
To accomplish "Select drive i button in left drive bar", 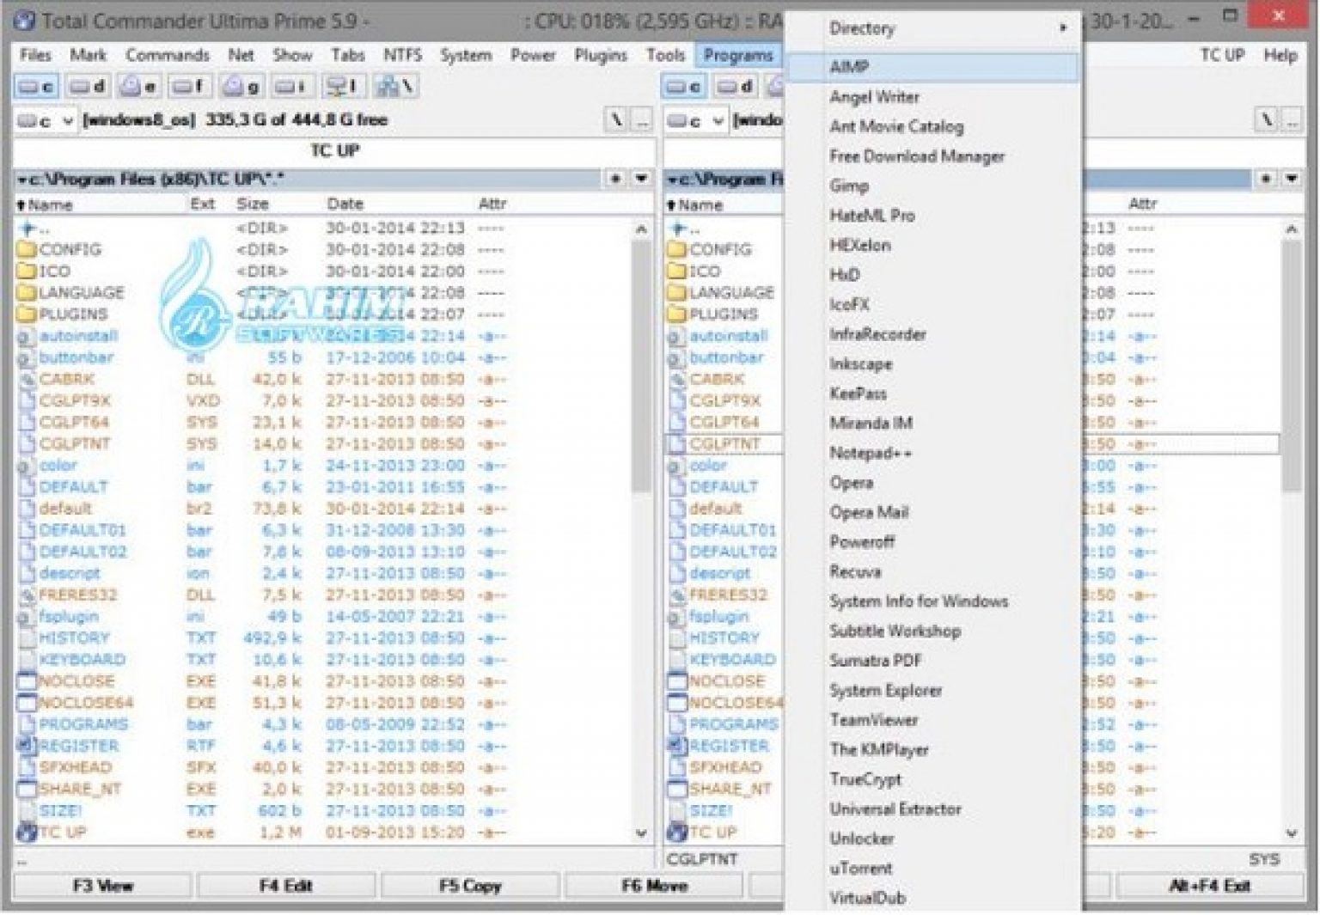I will pyautogui.click(x=292, y=87).
